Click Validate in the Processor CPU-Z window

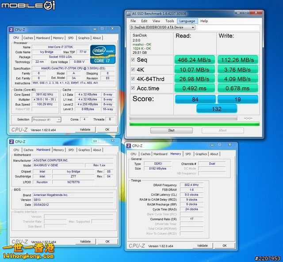[85, 129]
